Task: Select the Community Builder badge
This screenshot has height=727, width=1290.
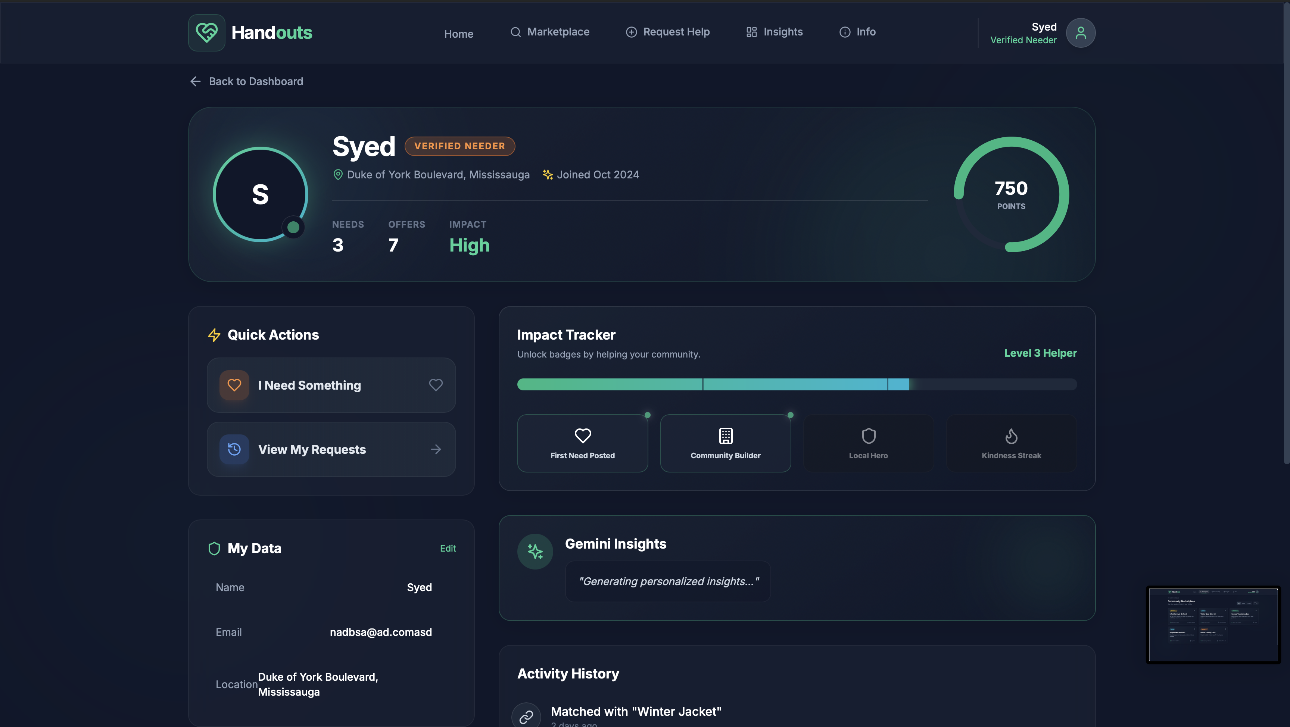Action: point(725,443)
